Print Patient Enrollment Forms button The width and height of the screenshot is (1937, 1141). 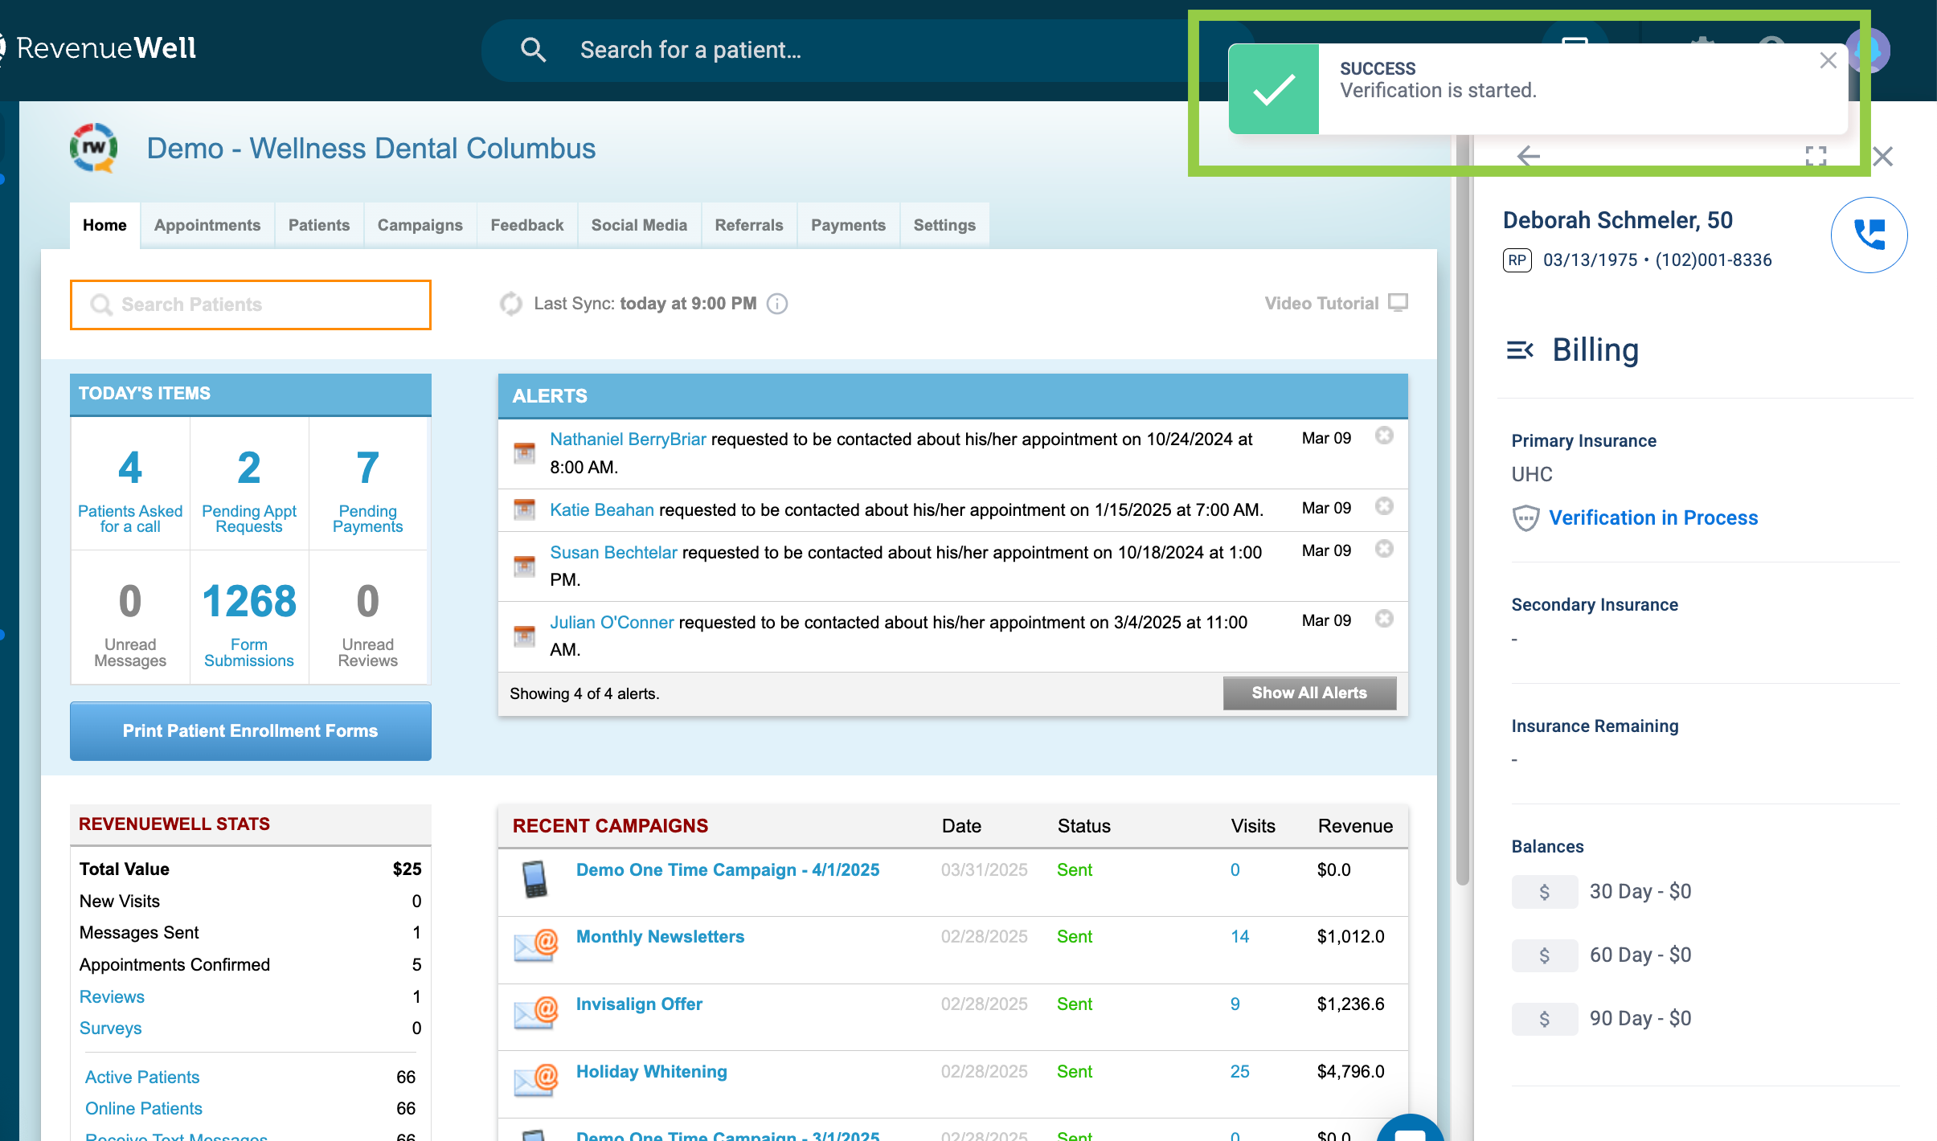pyautogui.click(x=251, y=731)
